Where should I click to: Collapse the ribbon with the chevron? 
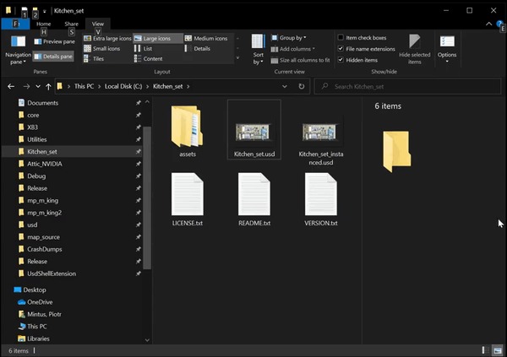[x=488, y=24]
